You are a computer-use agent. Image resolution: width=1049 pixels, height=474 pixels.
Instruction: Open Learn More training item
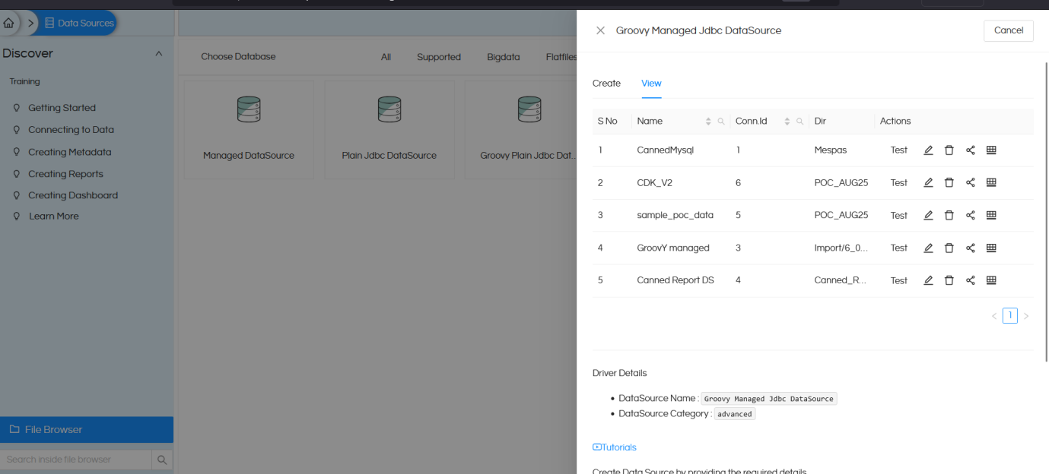(53, 216)
